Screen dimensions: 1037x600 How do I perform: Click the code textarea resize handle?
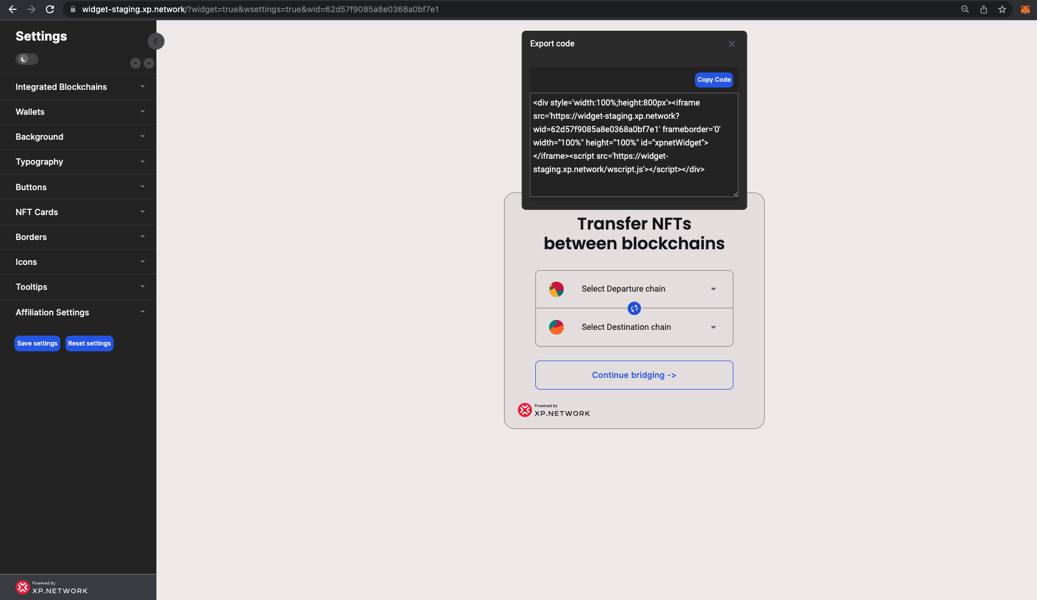pos(735,194)
